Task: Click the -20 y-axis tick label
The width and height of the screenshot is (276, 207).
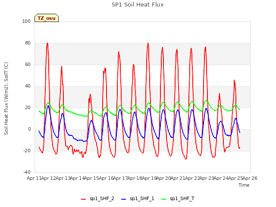Action: (27, 151)
